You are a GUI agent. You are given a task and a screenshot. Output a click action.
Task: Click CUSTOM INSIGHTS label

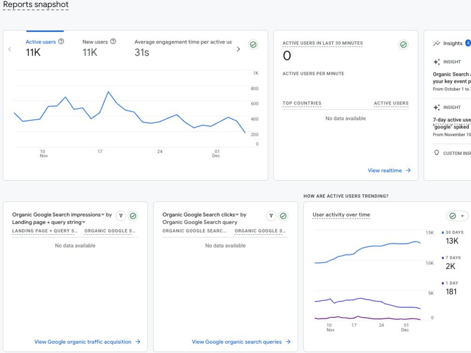click(x=457, y=153)
